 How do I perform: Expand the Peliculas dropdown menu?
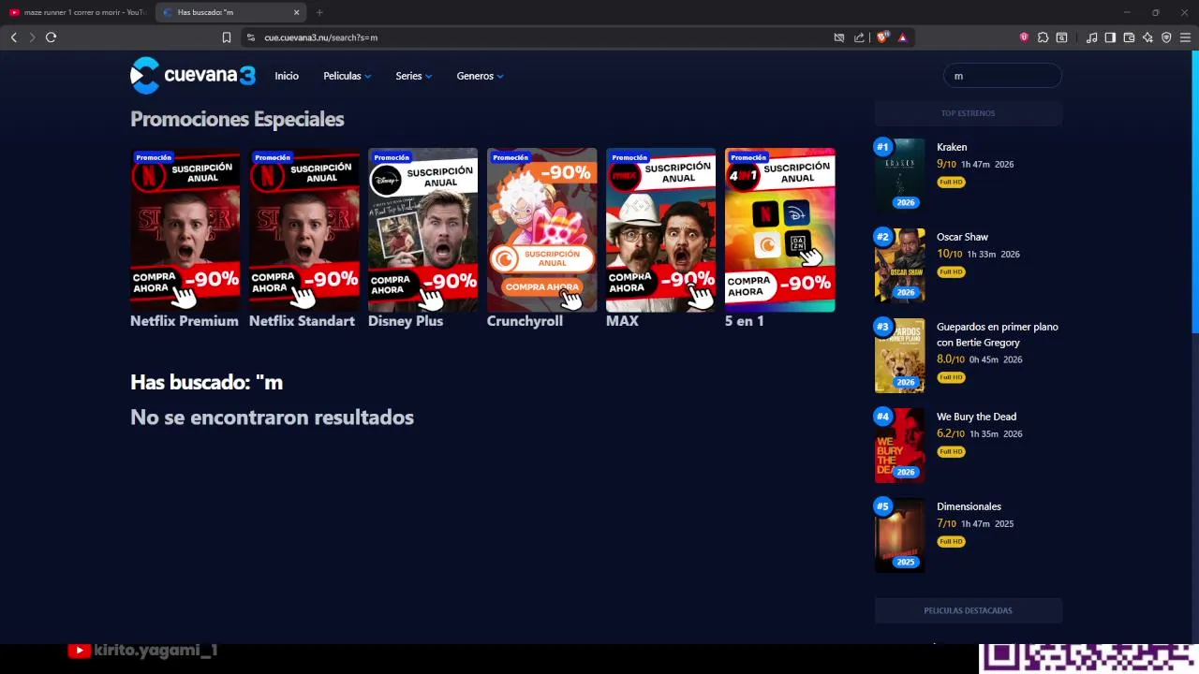tap(347, 76)
